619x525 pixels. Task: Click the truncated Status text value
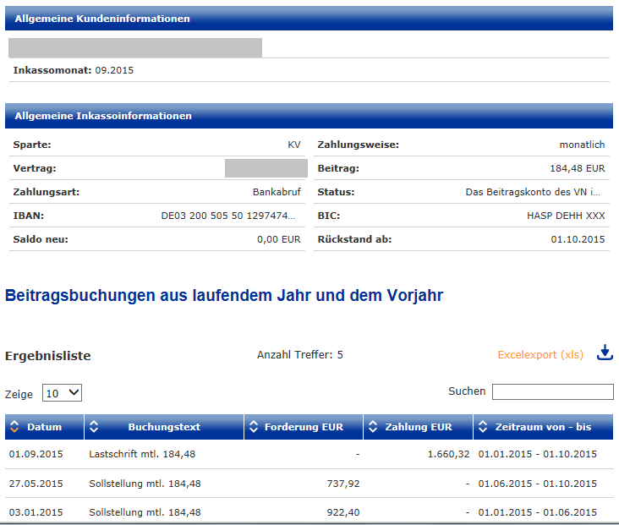point(534,193)
